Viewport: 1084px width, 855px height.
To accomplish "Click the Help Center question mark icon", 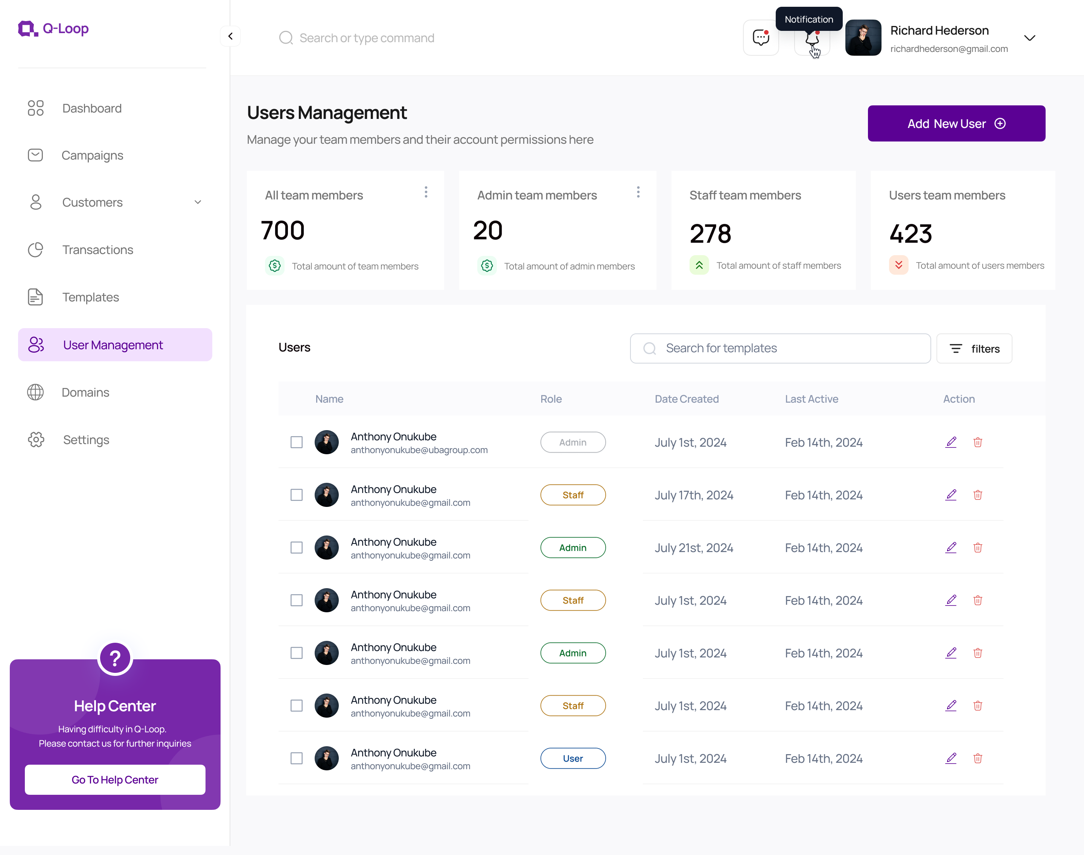I will coord(115,658).
